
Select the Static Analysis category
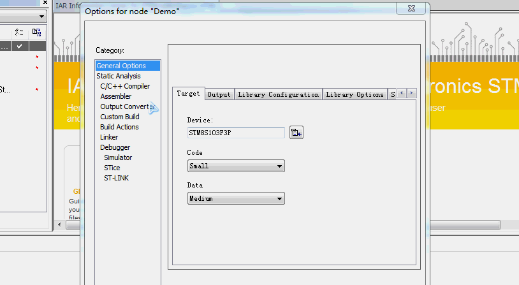pos(119,76)
